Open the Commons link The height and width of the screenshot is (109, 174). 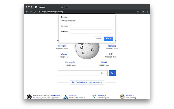tap(73, 95)
